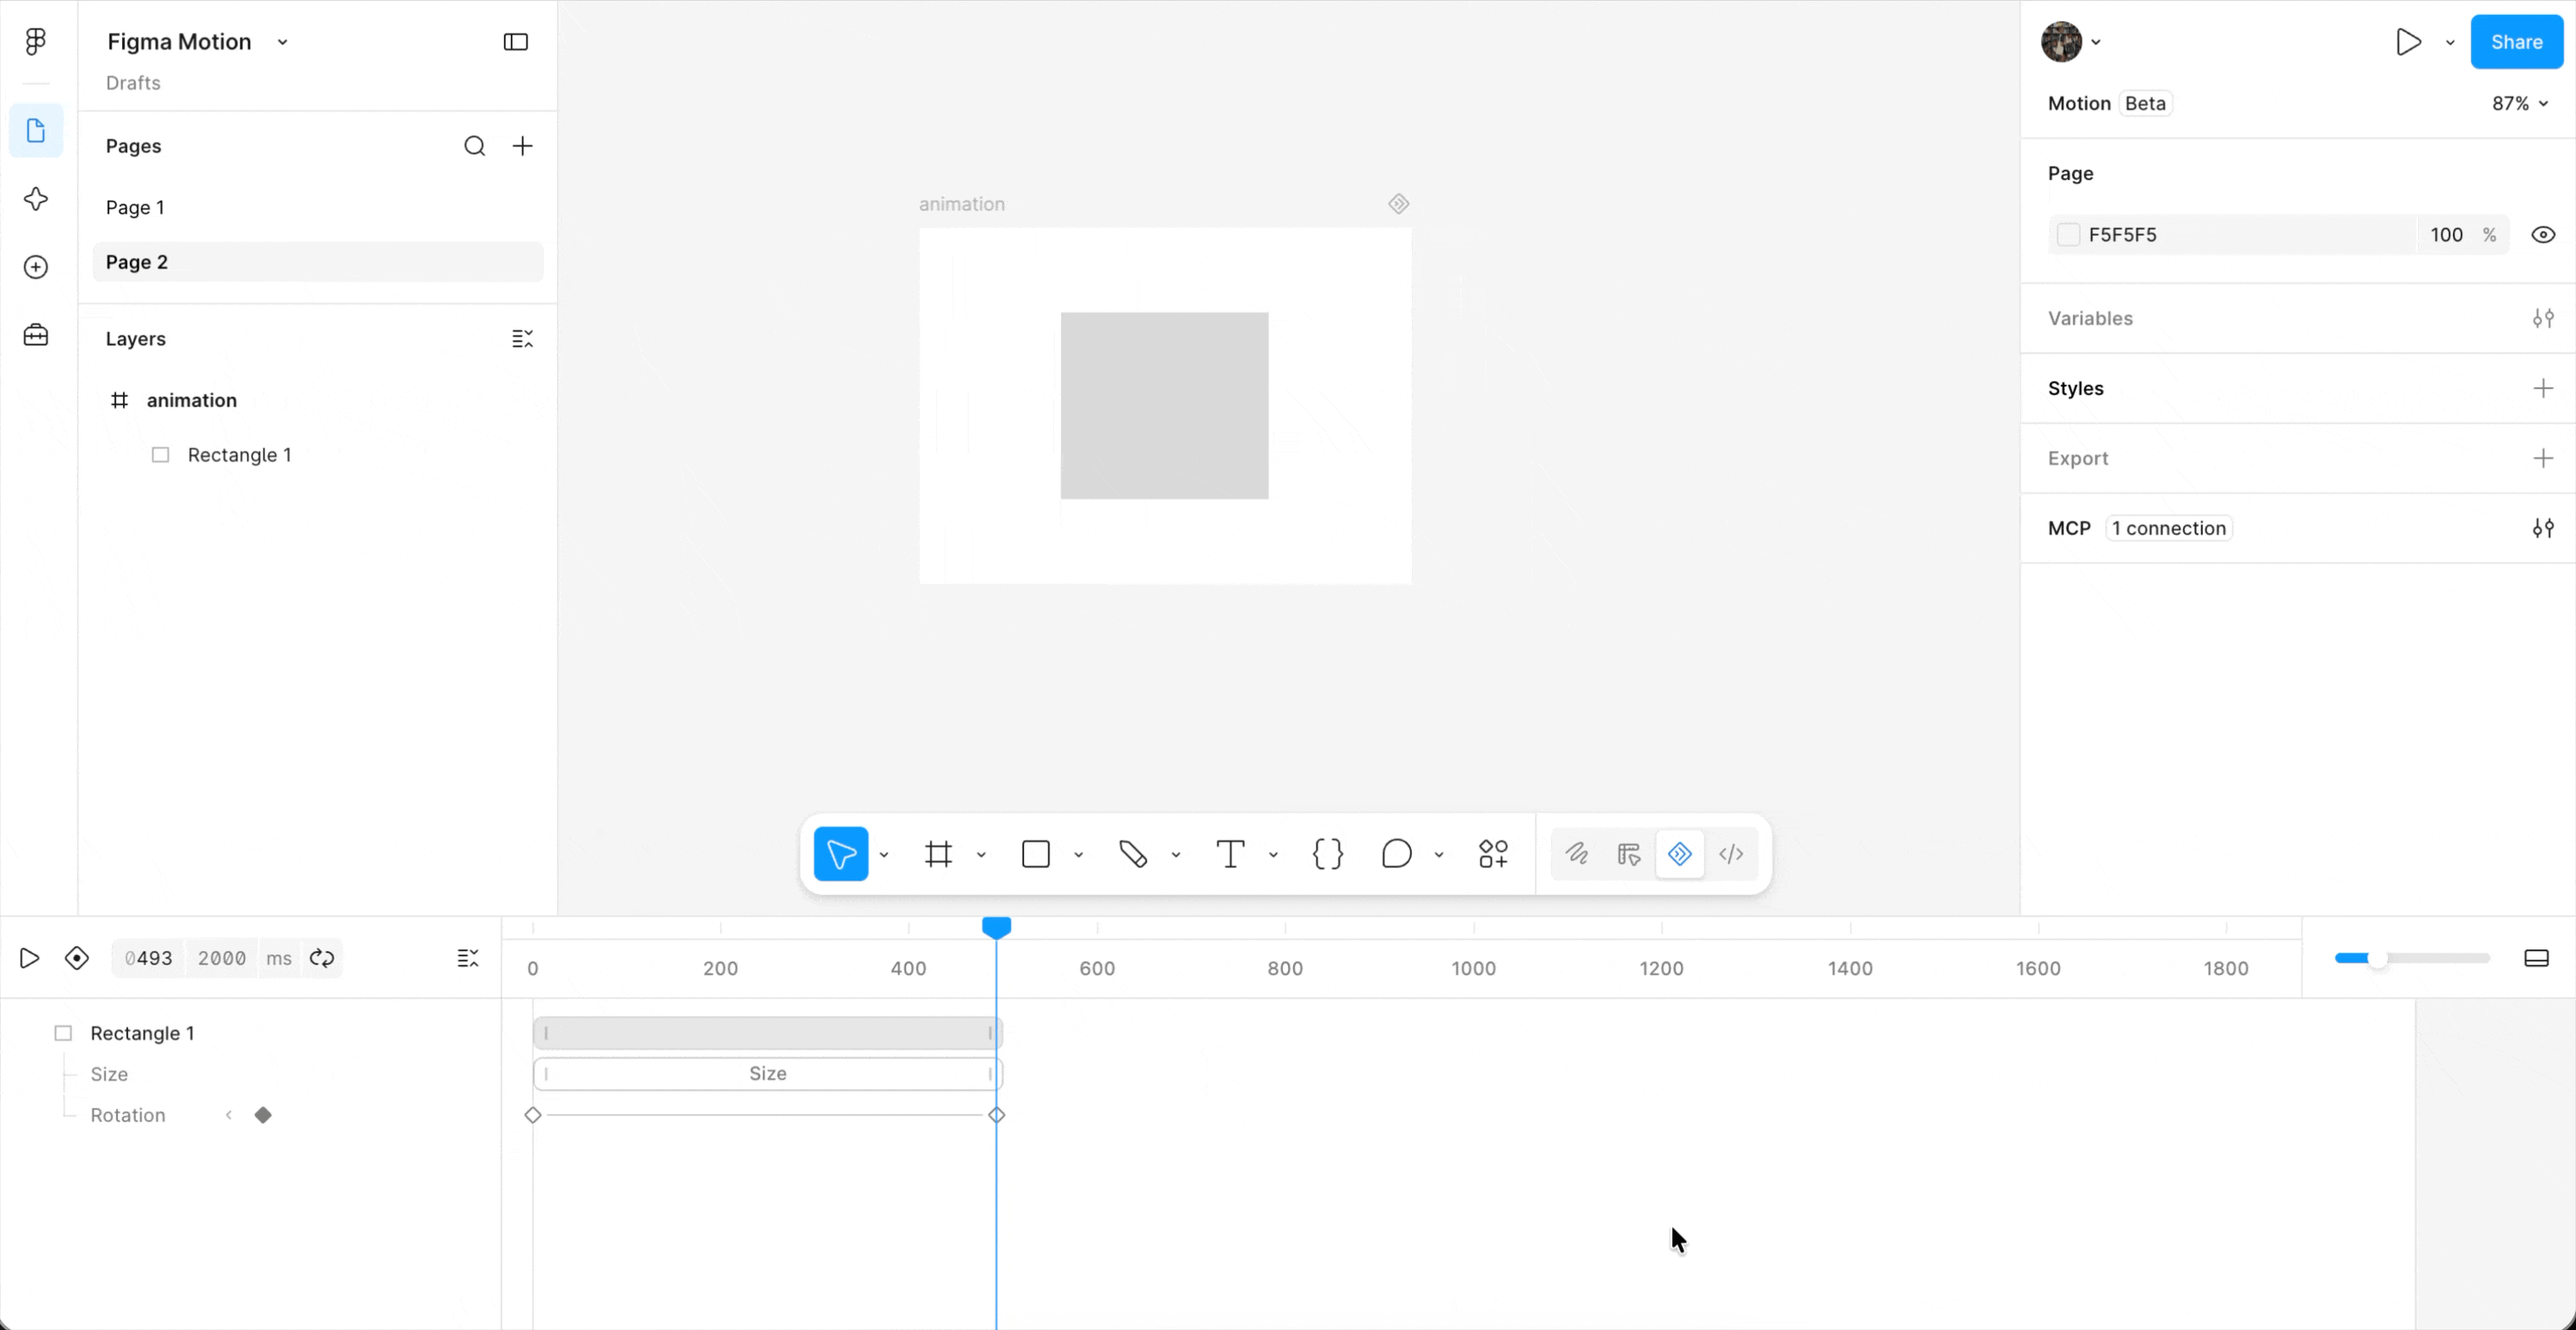
Task: Select the Move tool
Action: coord(841,855)
